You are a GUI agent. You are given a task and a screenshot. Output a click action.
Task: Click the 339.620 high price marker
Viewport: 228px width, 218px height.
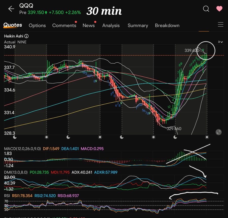coord(192,51)
